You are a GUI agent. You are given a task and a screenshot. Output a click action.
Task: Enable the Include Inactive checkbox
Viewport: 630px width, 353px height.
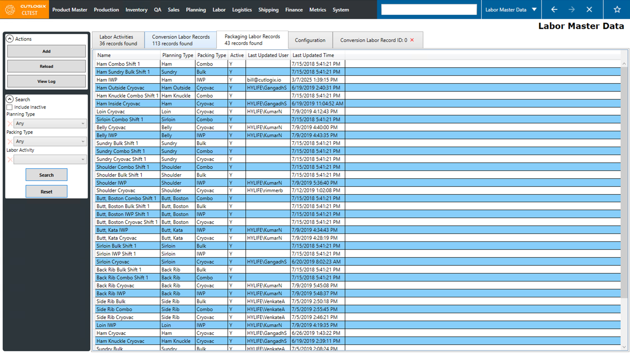click(10, 107)
